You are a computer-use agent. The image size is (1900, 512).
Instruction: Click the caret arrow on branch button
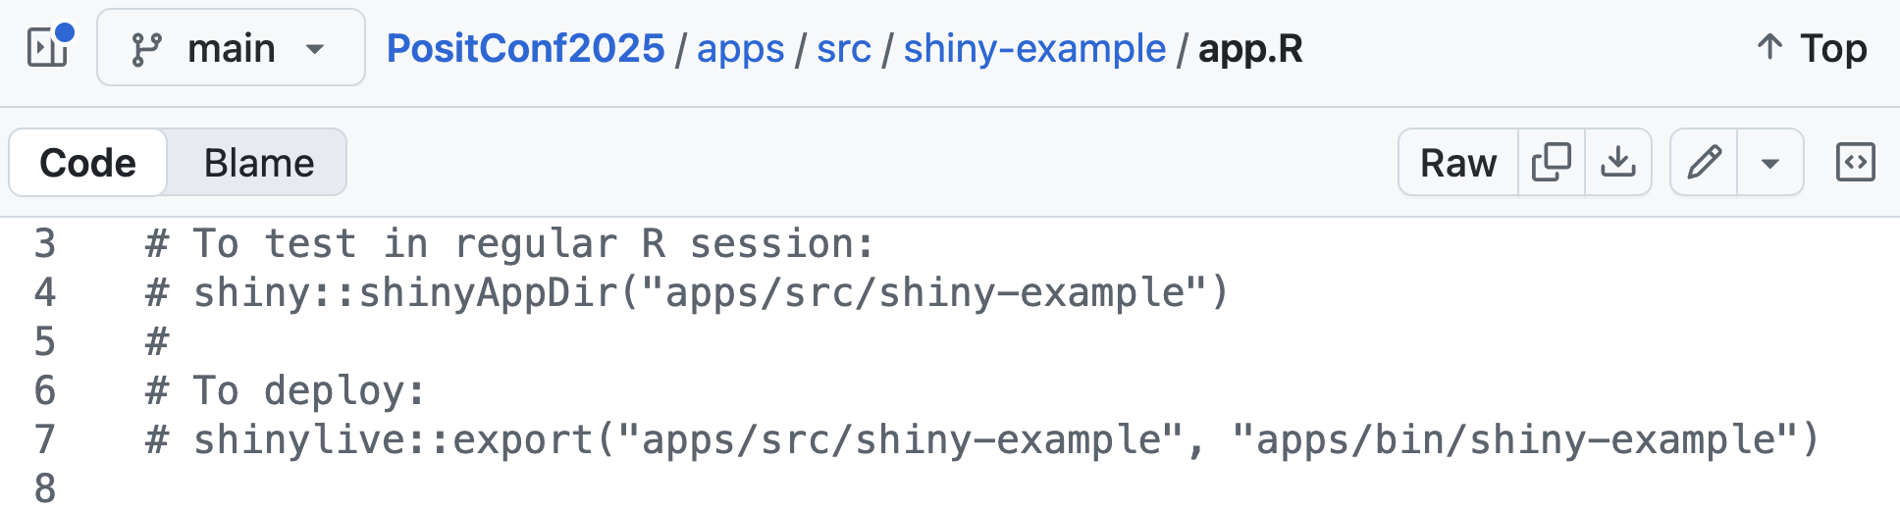point(315,49)
